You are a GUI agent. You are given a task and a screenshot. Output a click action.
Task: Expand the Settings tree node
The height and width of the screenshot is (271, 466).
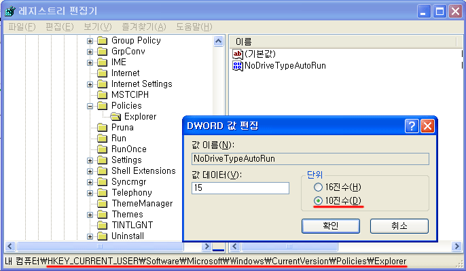coord(90,160)
